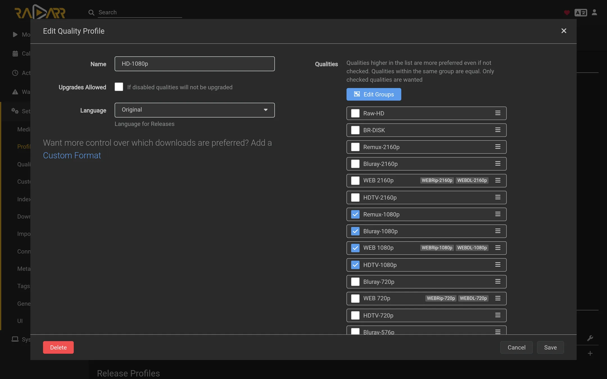Open the user account icon
This screenshot has height=379, width=607.
click(594, 12)
